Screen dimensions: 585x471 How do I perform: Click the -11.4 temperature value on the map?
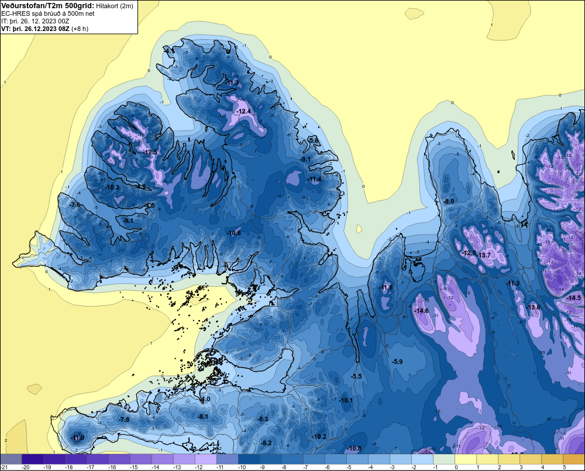[x=314, y=180]
